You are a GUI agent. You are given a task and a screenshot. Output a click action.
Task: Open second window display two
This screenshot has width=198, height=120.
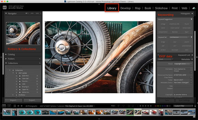click(x=9, y=106)
